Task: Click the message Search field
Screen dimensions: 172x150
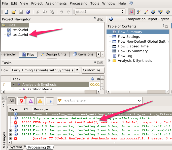Action: [99, 101]
